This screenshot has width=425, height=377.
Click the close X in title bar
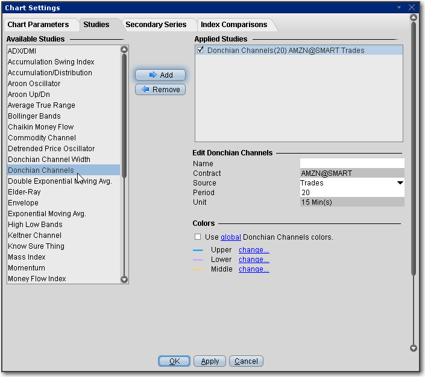click(412, 8)
